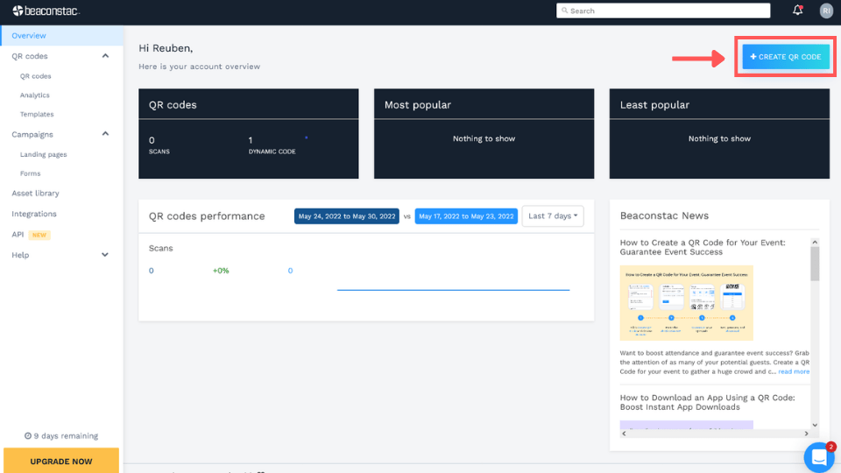This screenshot has width=841, height=473.
Task: Open the Last 7 days dropdown
Action: pos(553,216)
